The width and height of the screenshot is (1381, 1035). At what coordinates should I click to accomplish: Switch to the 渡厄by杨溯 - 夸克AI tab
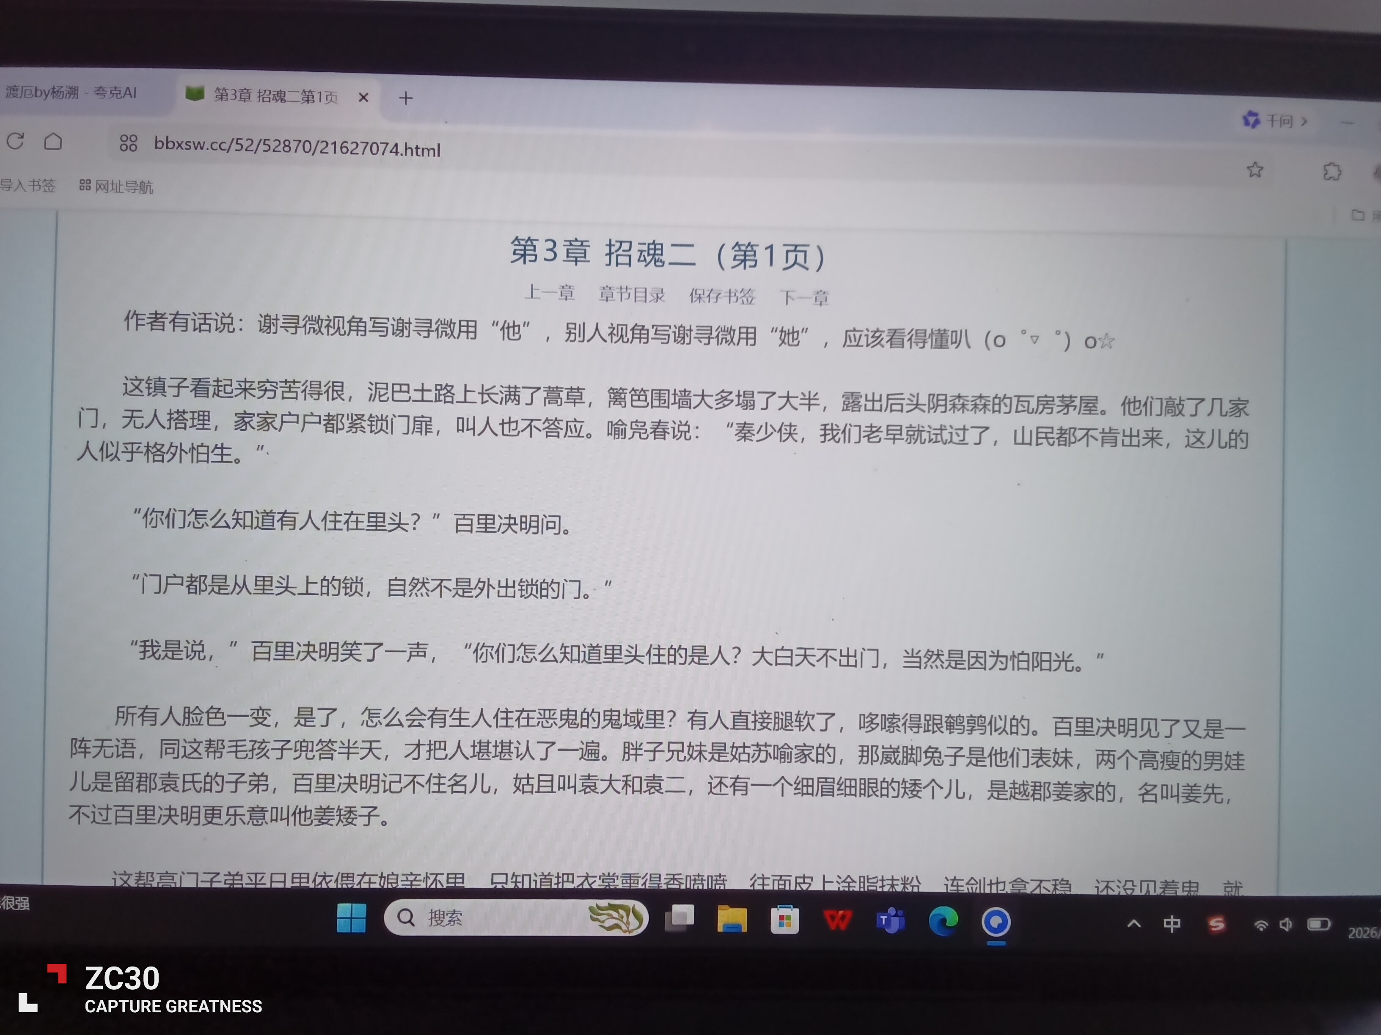[x=71, y=92]
